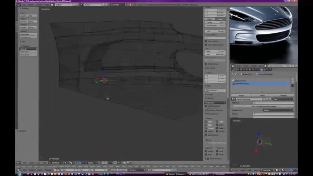Toggle the Sharp overlay checkbox
Screen dimensions: 313x176
[x=217, y=121]
